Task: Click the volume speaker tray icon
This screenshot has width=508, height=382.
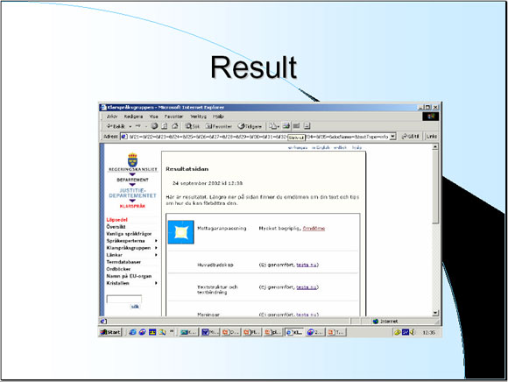Action: 413,332
